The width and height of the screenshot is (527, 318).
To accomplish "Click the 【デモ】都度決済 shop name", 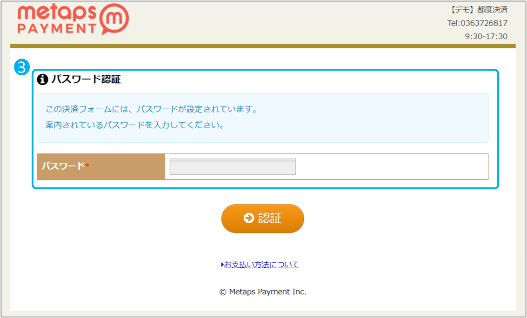I will tap(478, 10).
